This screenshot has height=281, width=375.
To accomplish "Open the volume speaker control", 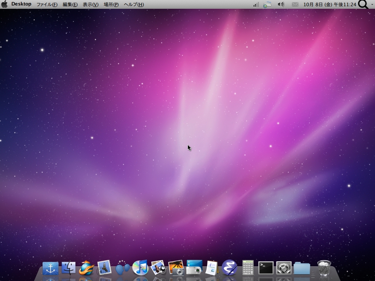I will (281, 4).
